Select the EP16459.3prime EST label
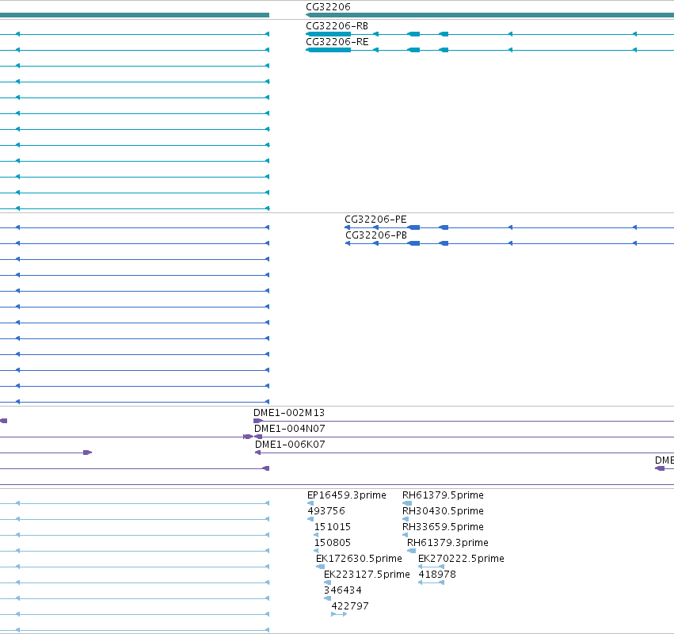674x634 pixels. pyautogui.click(x=346, y=495)
